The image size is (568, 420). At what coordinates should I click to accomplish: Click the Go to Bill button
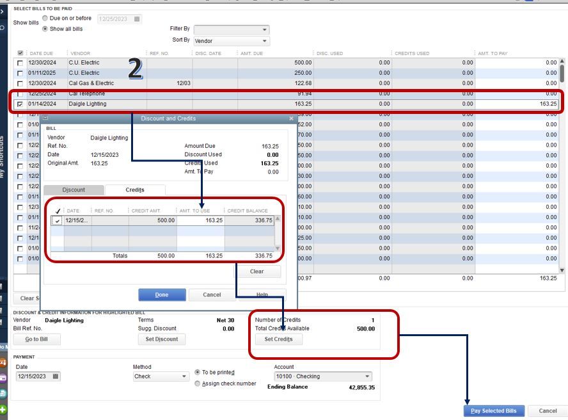36,339
